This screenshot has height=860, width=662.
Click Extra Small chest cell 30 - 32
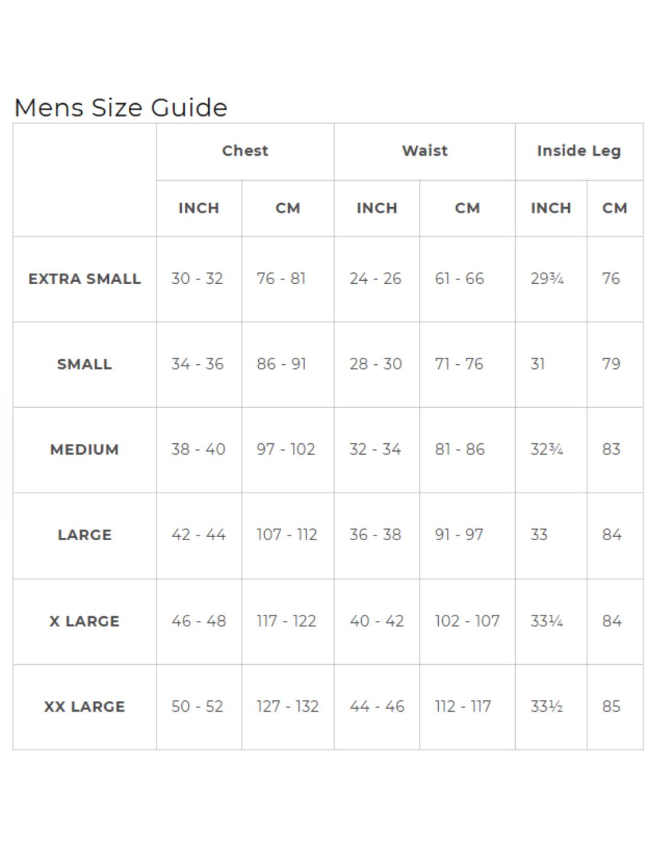point(197,279)
